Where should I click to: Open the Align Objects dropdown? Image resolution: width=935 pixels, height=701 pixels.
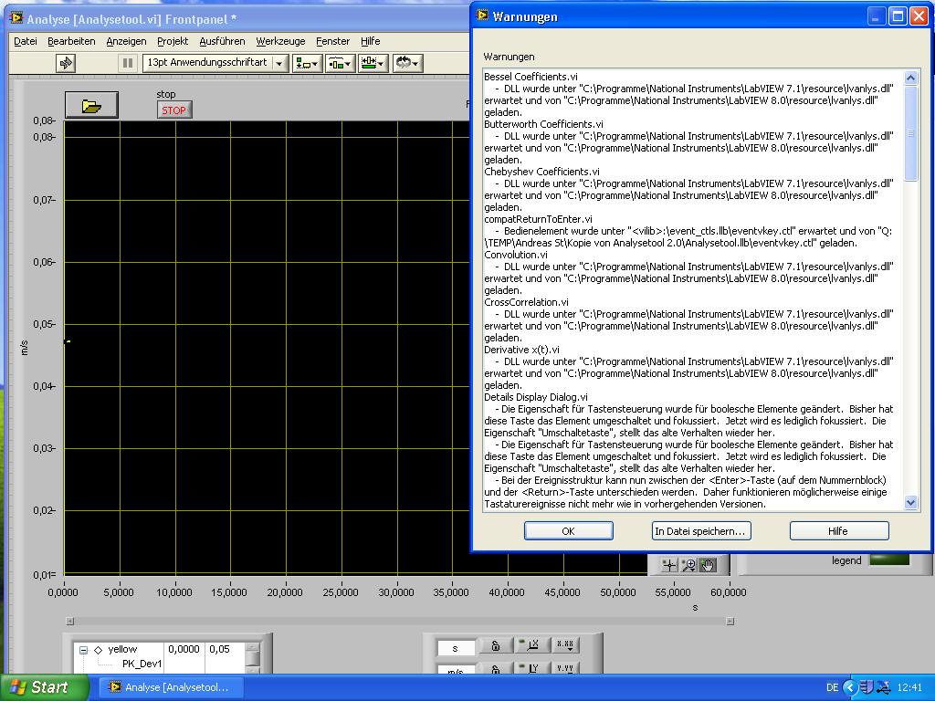307,63
